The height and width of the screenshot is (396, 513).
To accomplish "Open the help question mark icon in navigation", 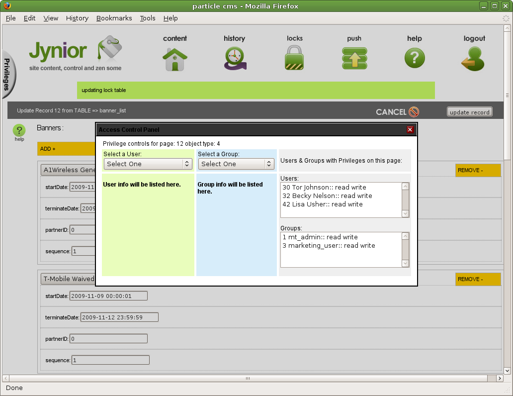I will pos(414,58).
